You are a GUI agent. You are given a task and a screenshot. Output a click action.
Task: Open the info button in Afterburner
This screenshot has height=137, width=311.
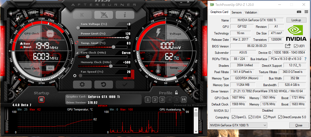pos(125,15)
